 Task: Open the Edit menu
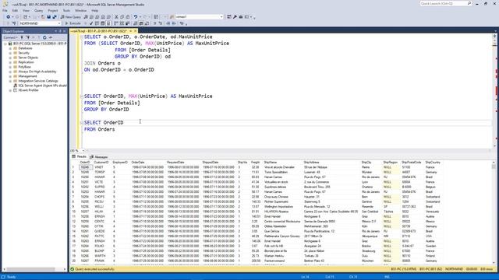(15, 10)
